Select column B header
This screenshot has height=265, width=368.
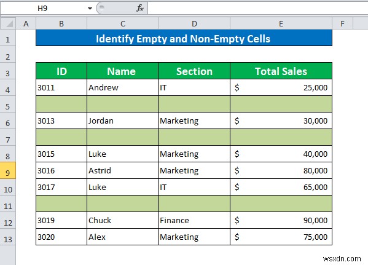[x=61, y=24]
